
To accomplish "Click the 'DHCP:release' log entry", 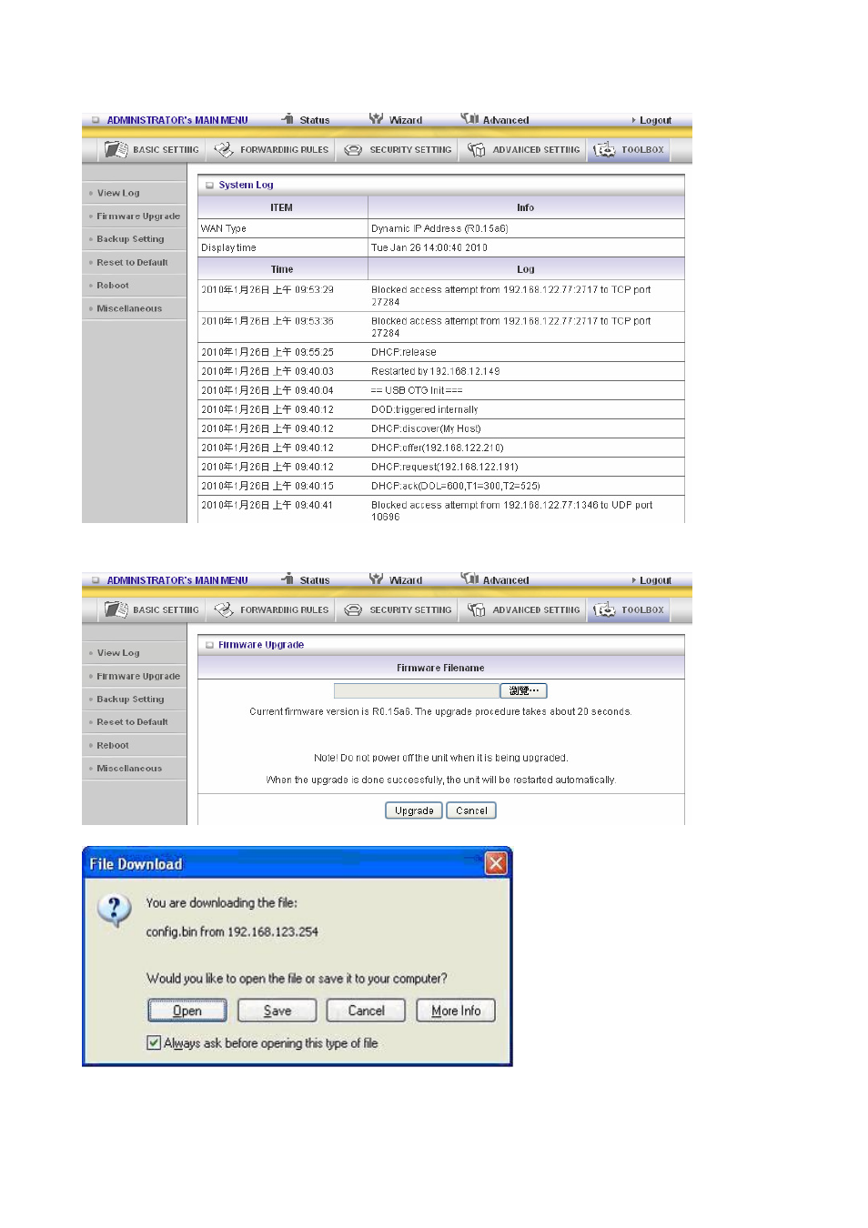I will (x=404, y=352).
